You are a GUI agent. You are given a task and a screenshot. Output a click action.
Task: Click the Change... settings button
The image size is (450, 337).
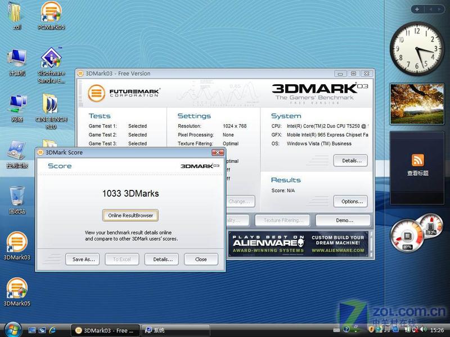point(241,202)
